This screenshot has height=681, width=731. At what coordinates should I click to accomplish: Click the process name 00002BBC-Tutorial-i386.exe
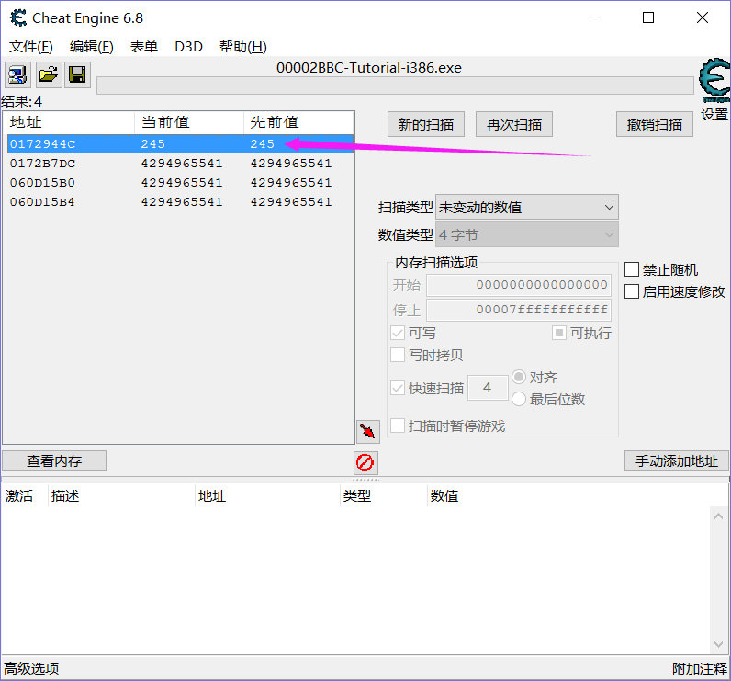(369, 68)
